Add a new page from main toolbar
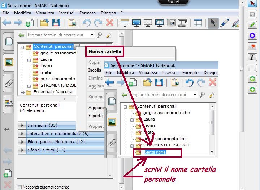The height and width of the screenshot is (190, 260). 30,23
